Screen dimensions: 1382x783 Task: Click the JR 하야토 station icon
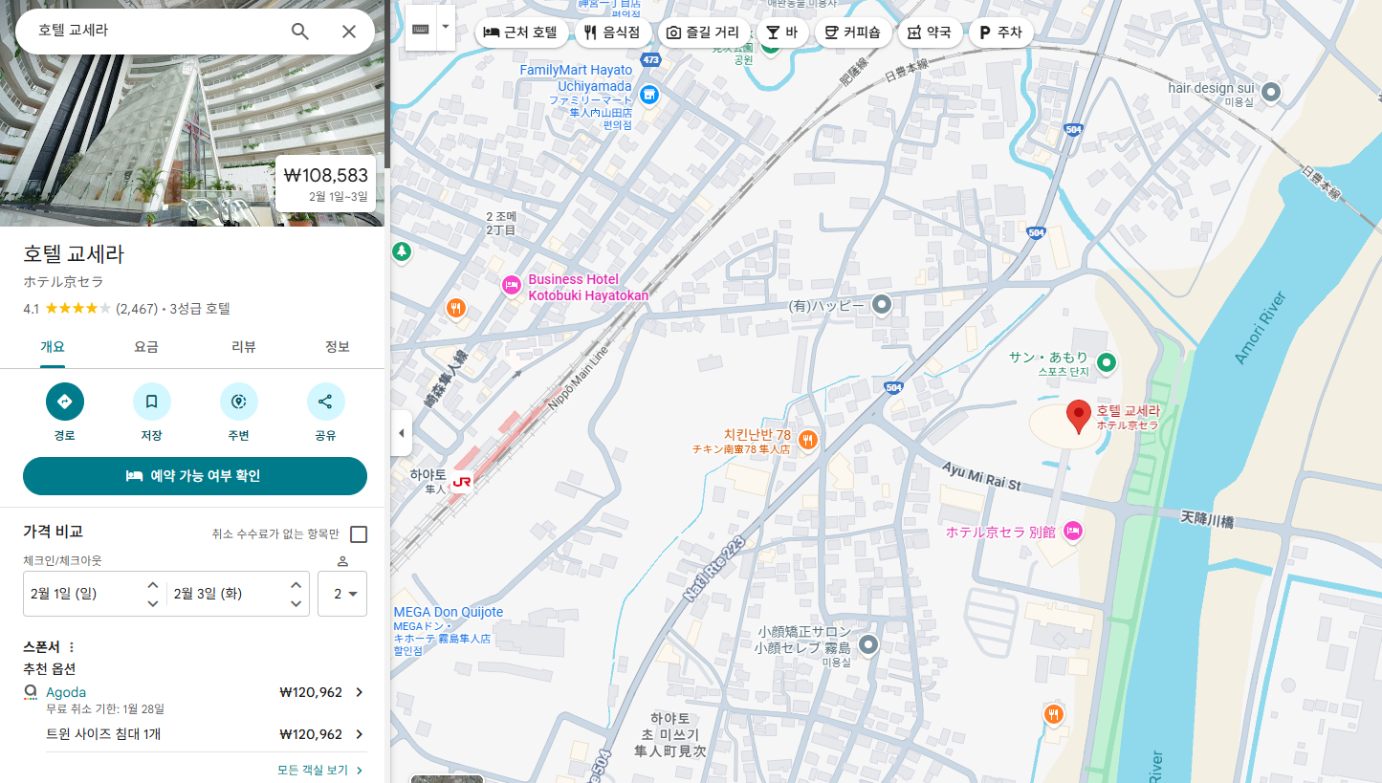click(462, 483)
